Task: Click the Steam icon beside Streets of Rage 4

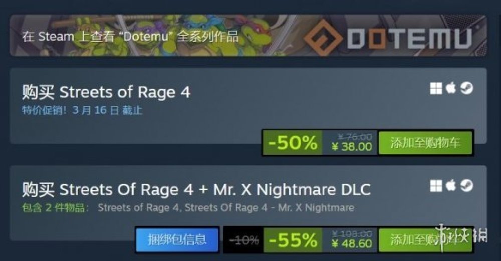Action: coord(466,88)
